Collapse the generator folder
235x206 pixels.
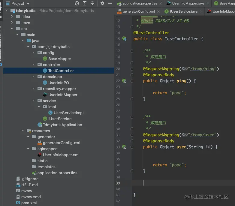pos(28,136)
